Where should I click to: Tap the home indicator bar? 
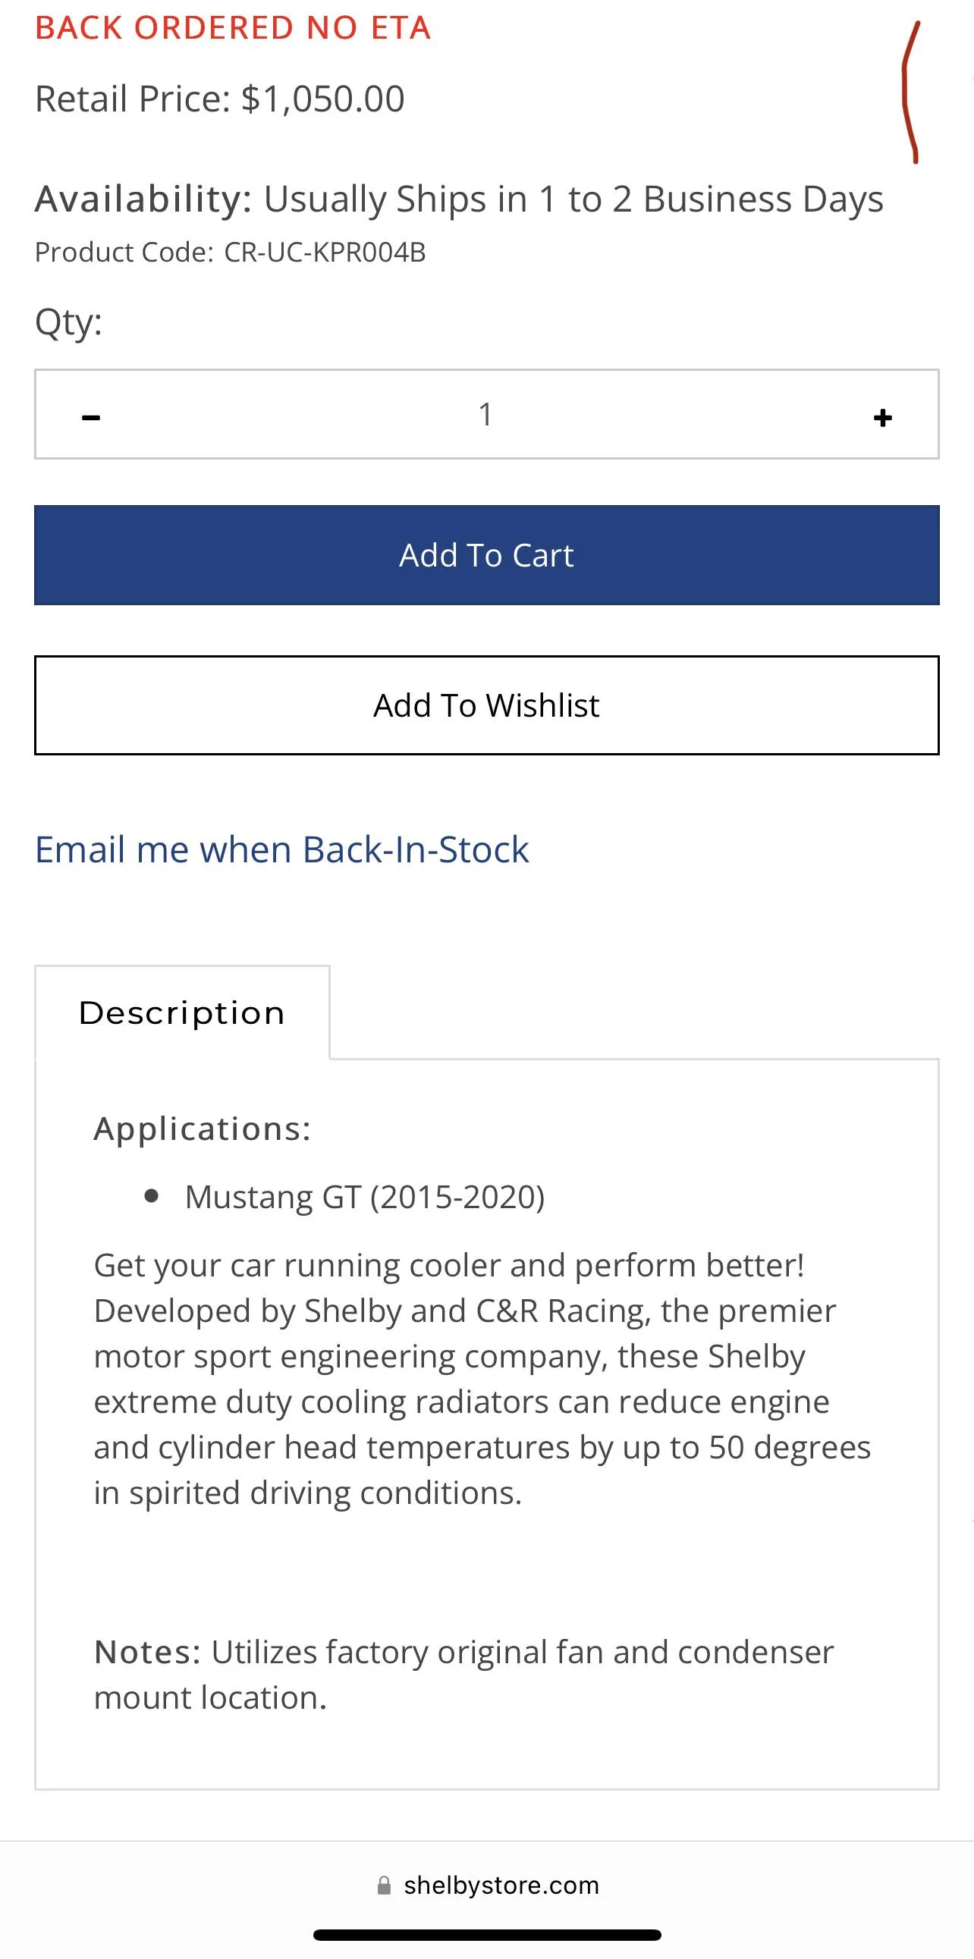click(x=486, y=1935)
